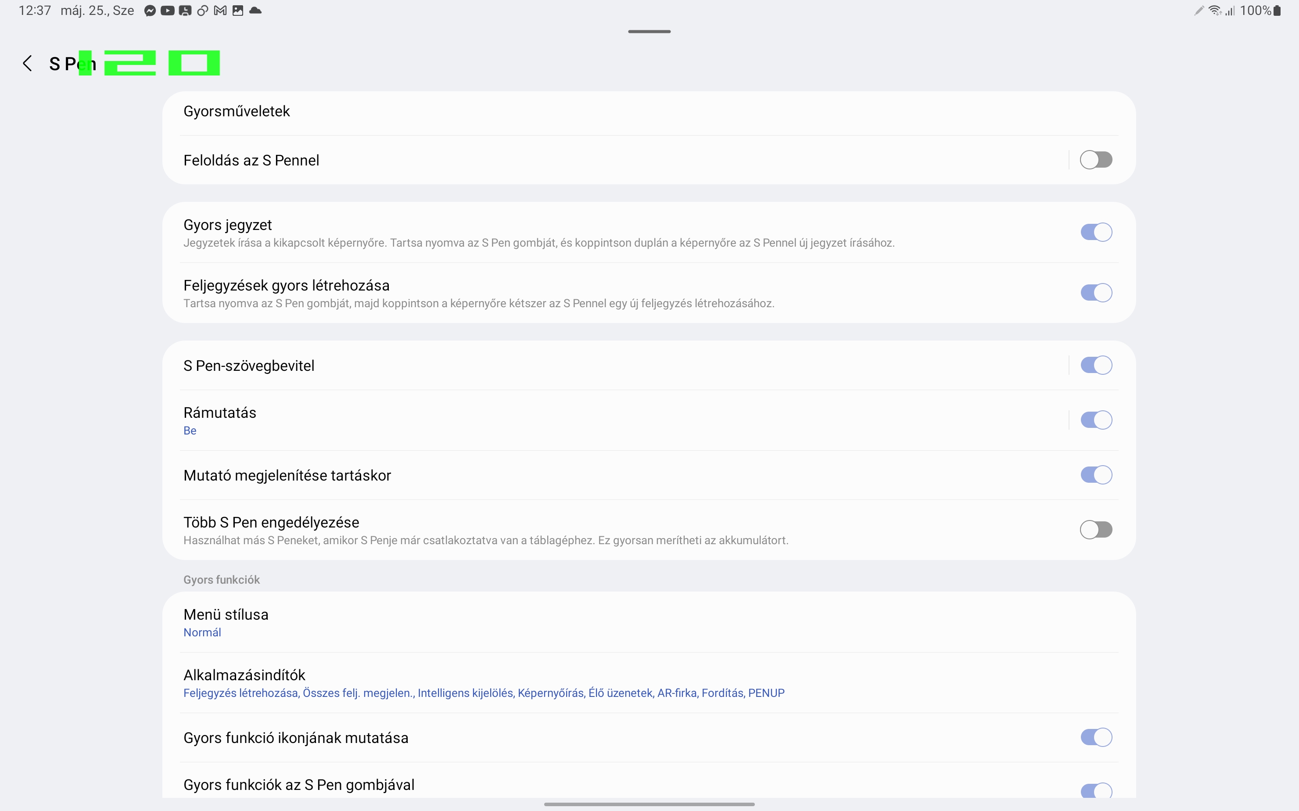Open Rámutatás settings page
1299x811 pixels.
coord(617,420)
